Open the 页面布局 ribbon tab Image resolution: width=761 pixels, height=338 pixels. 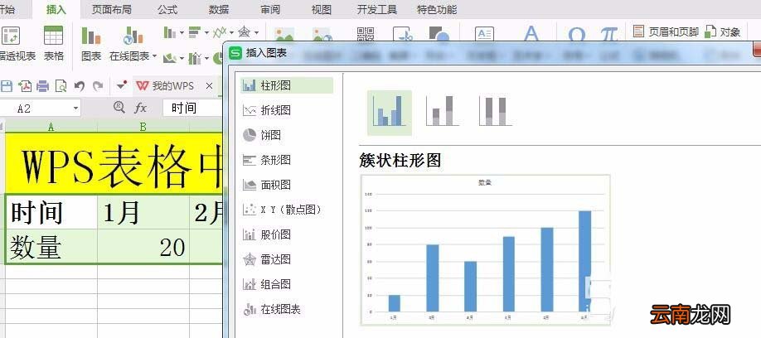(x=112, y=9)
